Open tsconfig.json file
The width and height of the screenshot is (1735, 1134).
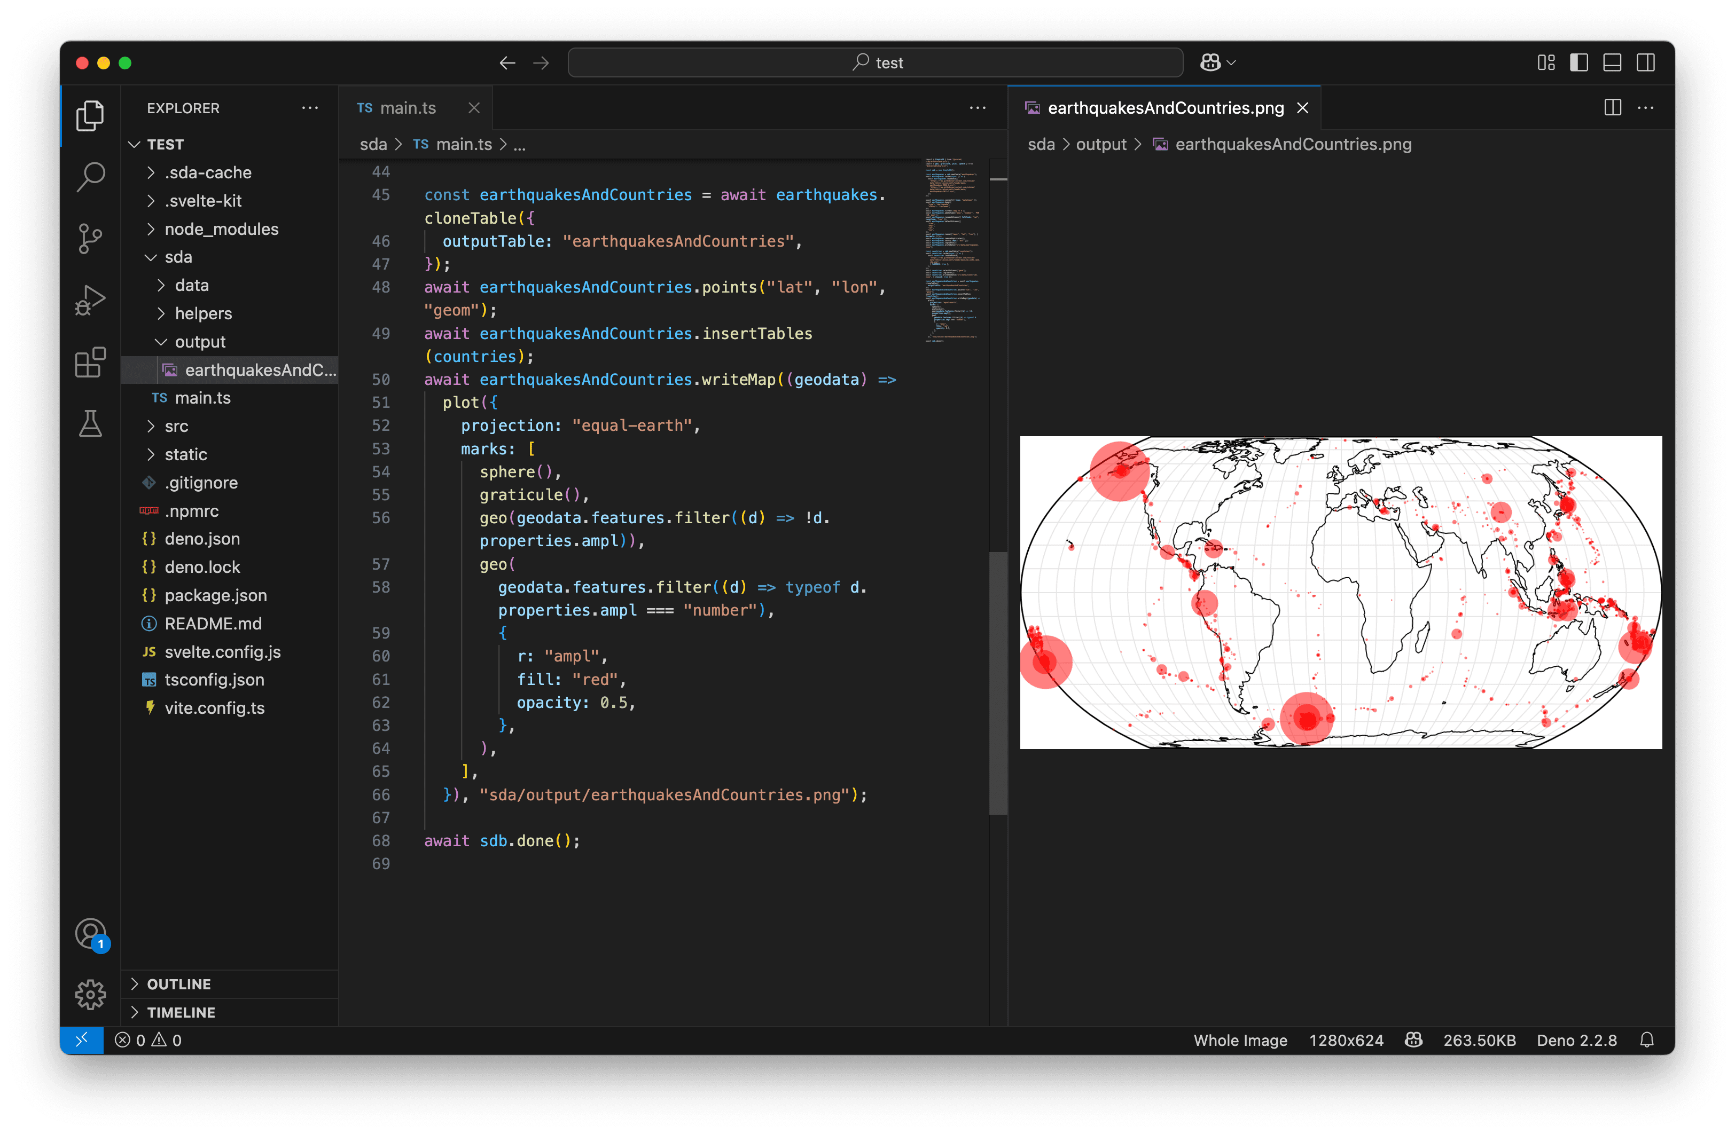click(x=230, y=680)
